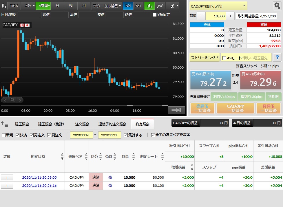Open the settings gear in the order panel
This screenshot has width=283, height=207.
click(x=277, y=6)
